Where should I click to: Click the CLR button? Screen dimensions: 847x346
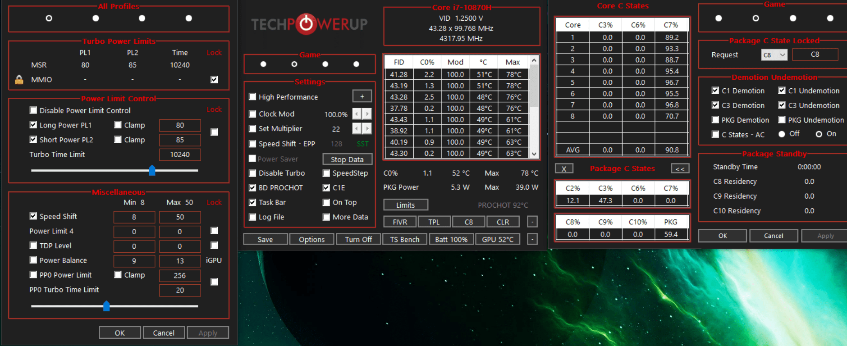click(503, 222)
